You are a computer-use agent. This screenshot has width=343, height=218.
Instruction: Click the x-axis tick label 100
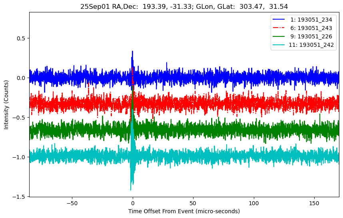click(x=254, y=203)
